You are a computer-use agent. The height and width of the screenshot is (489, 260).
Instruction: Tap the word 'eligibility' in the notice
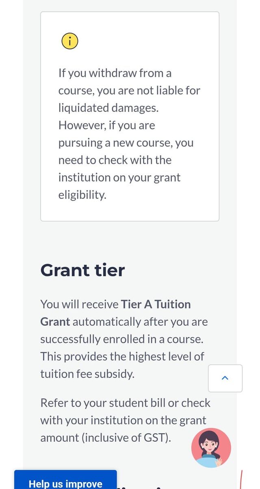pos(82,195)
